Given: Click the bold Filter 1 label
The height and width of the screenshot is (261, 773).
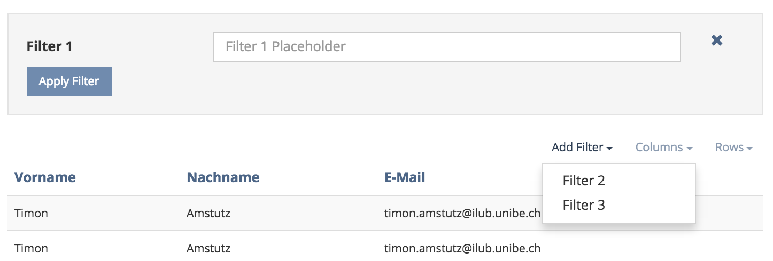Looking at the screenshot, I should (49, 47).
